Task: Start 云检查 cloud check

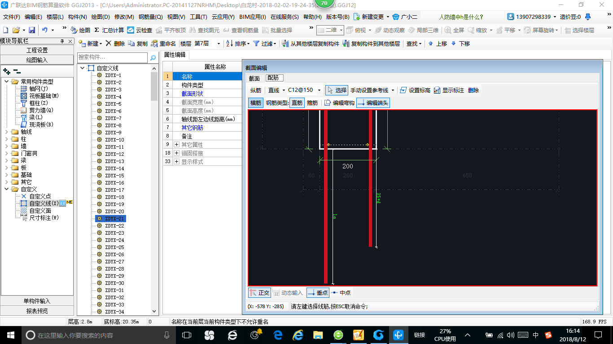Action: coord(140,30)
